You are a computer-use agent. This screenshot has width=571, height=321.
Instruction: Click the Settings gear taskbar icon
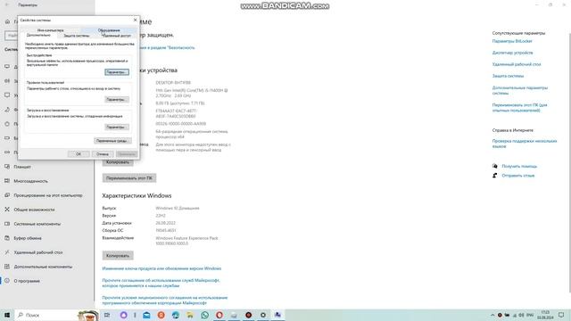(263, 315)
